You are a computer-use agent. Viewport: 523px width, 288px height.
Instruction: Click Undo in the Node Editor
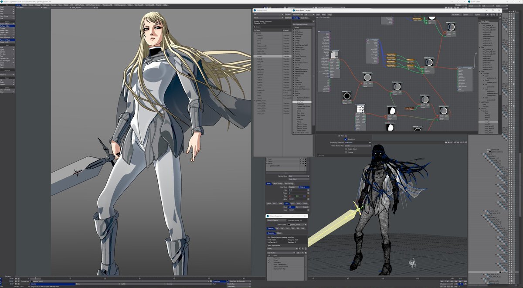pyautogui.click(x=318, y=14)
